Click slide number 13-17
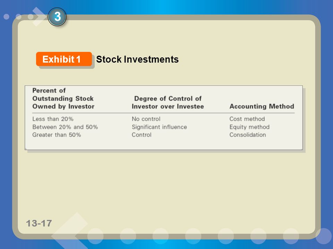 coord(39,223)
